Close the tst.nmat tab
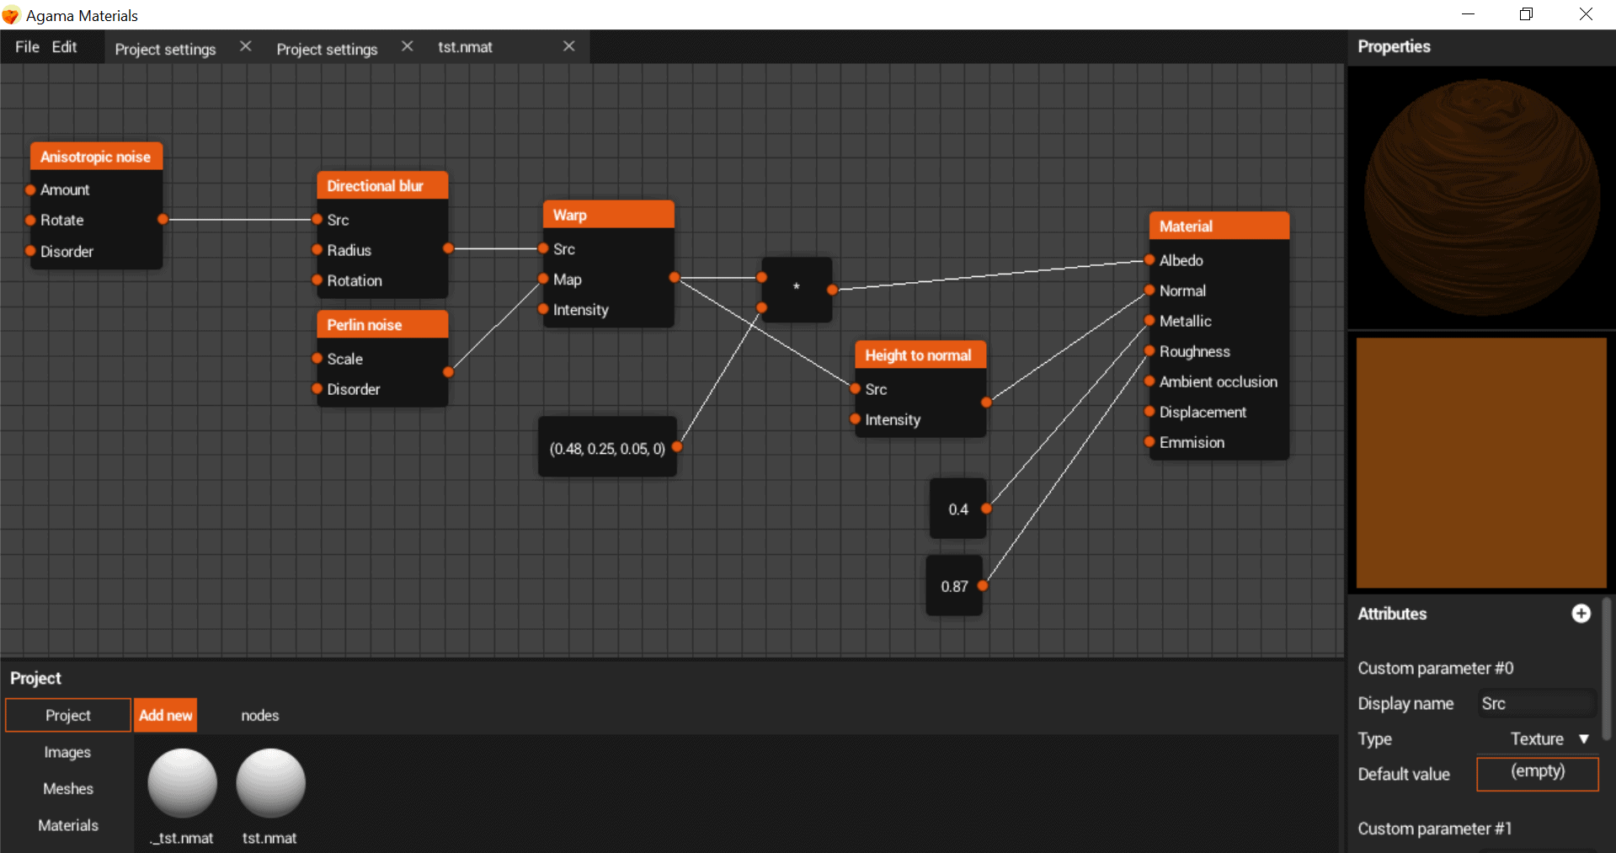 (x=569, y=46)
